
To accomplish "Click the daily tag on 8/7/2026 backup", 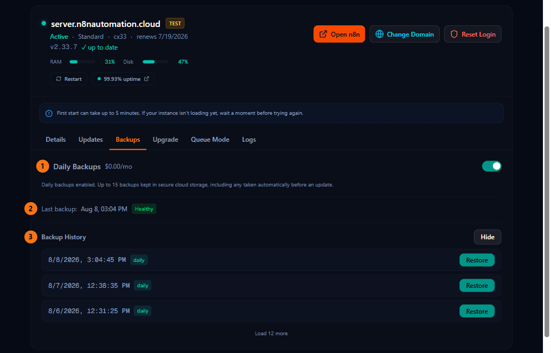I will coord(143,286).
